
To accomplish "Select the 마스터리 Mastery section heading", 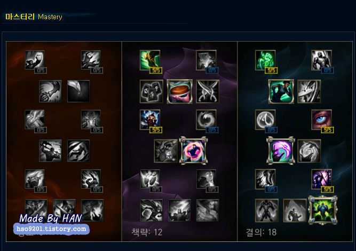I will tap(34, 17).
